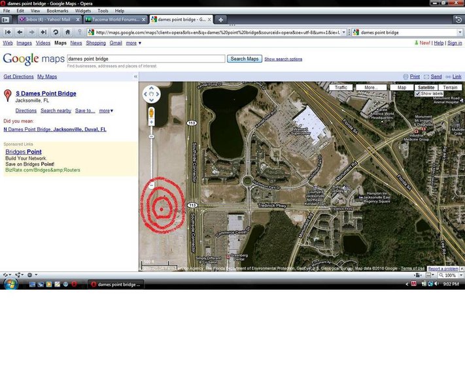
Task: Click the Show Desktop quick launch icon
Action: [x=32, y=284]
